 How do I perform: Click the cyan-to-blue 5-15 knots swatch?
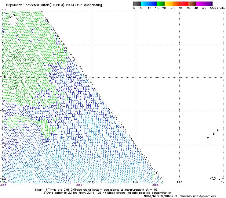point(149,4)
